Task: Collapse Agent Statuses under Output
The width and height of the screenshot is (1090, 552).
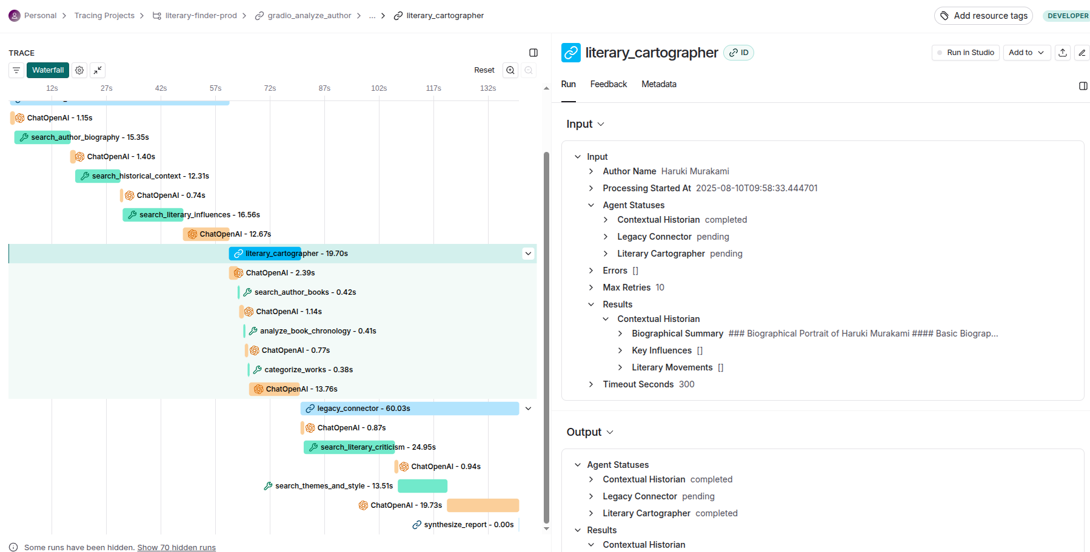Action: coord(577,464)
